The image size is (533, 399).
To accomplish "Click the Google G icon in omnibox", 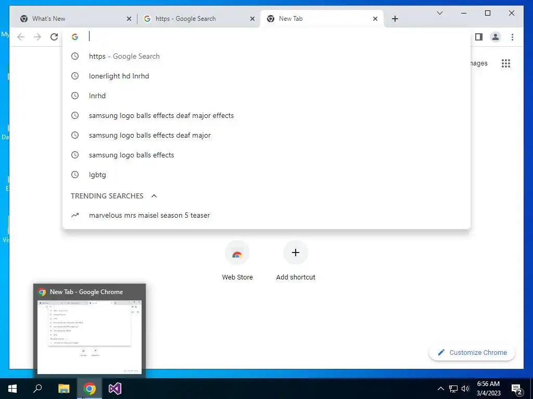I will point(75,37).
